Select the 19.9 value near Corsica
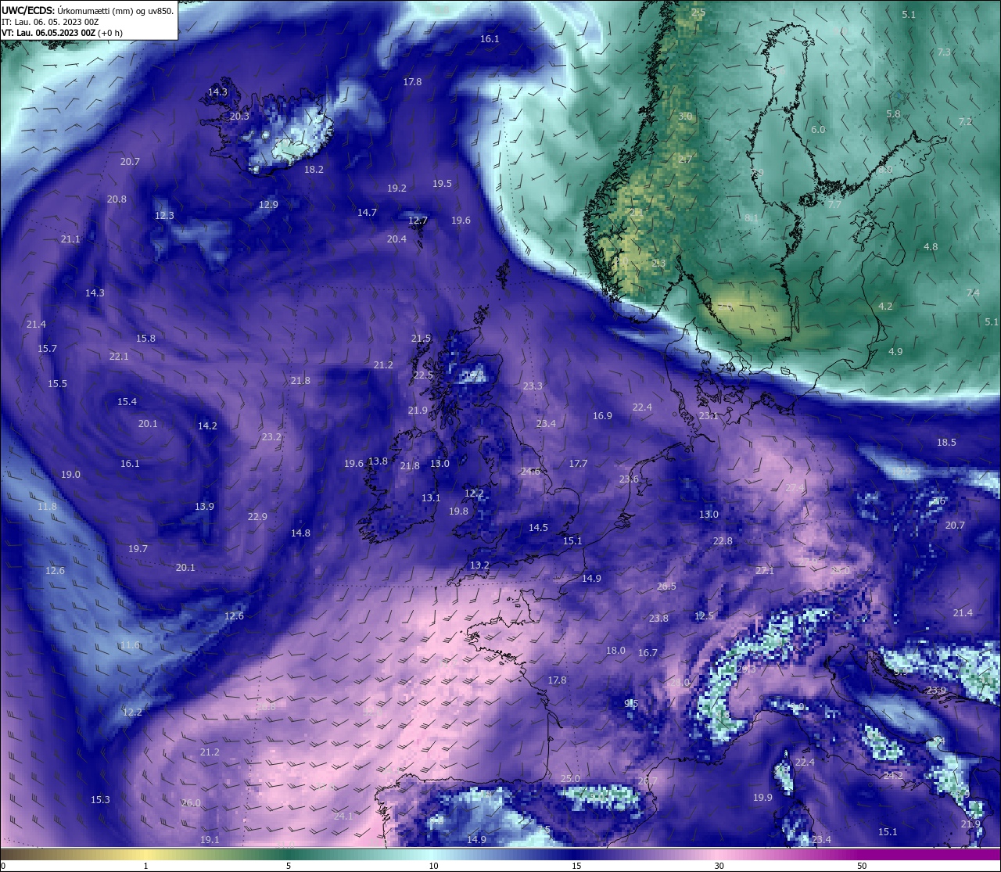 click(762, 797)
